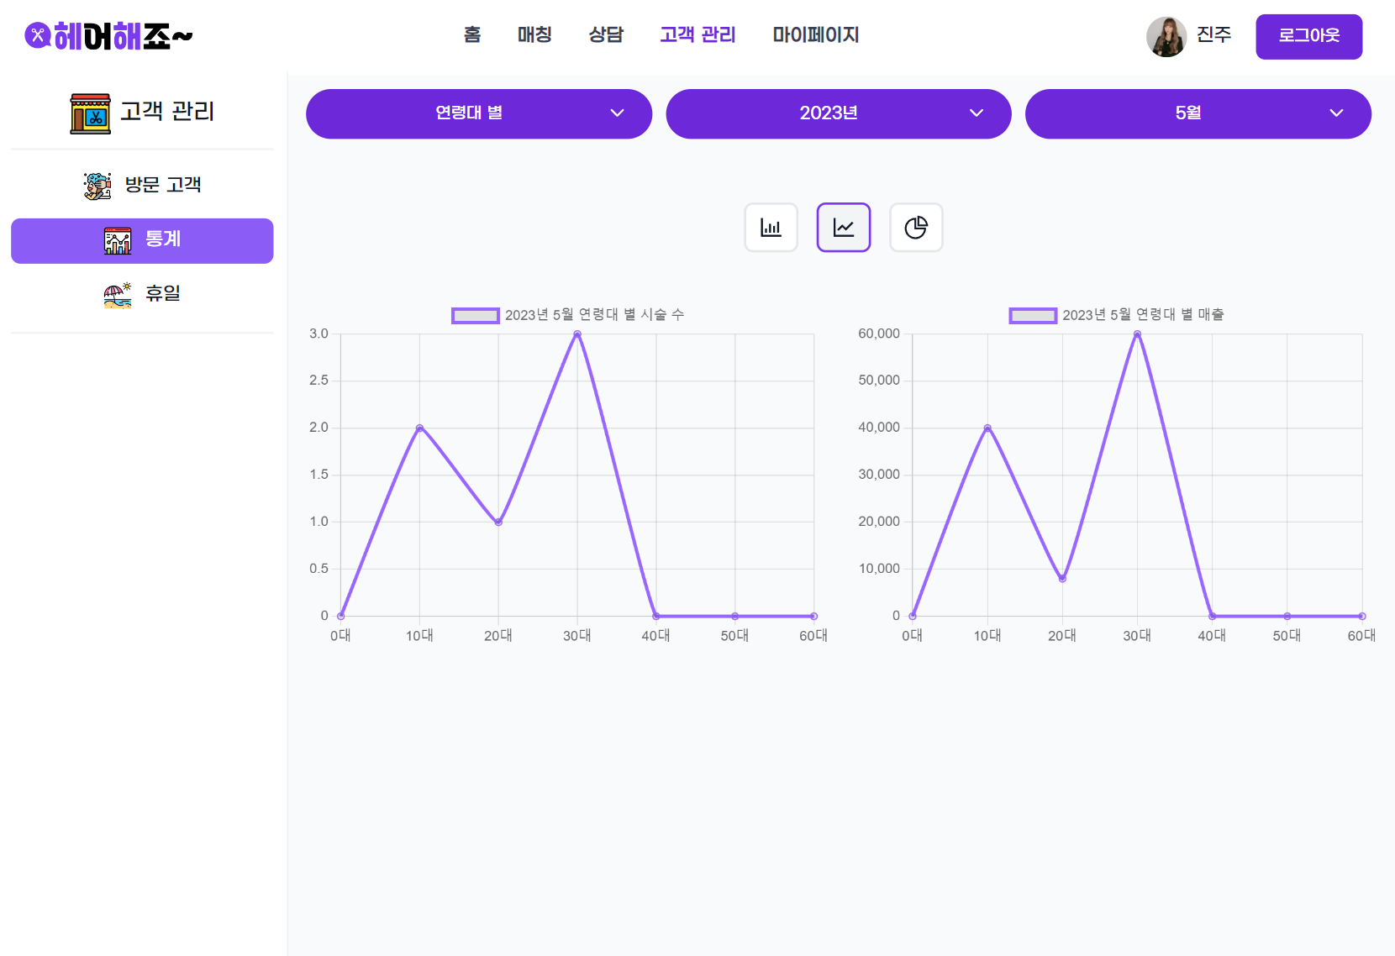Click the 헤어해죠~ scissors logo icon

(37, 35)
